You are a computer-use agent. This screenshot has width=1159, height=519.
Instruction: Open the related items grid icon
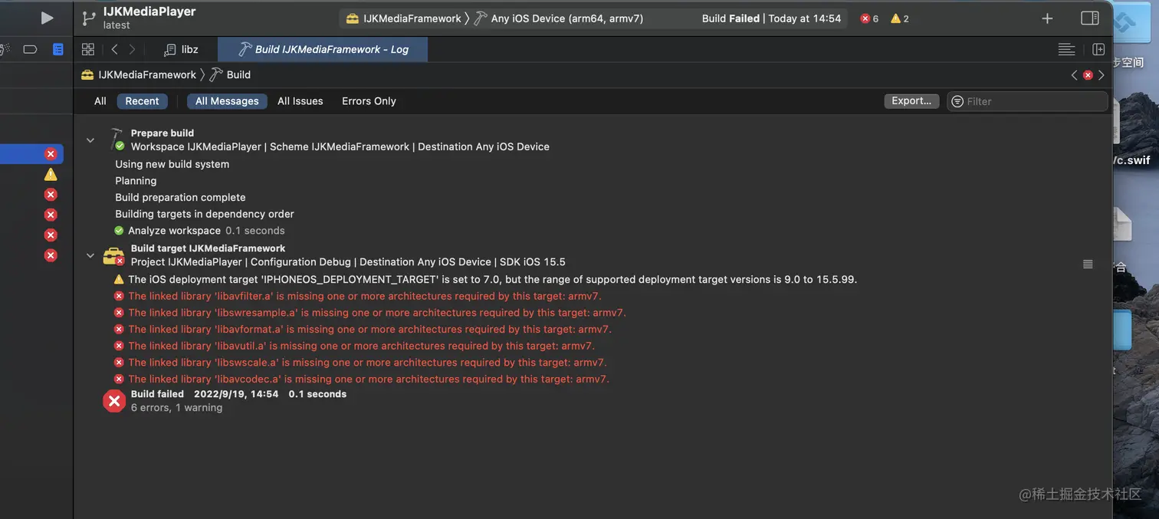pos(88,49)
